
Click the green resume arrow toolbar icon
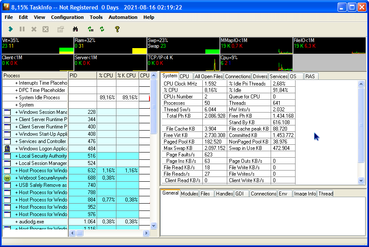click(x=11, y=29)
